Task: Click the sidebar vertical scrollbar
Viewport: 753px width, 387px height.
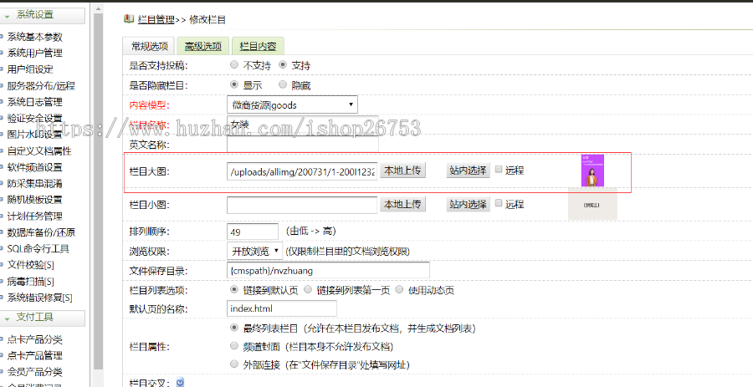Action: click(x=99, y=191)
